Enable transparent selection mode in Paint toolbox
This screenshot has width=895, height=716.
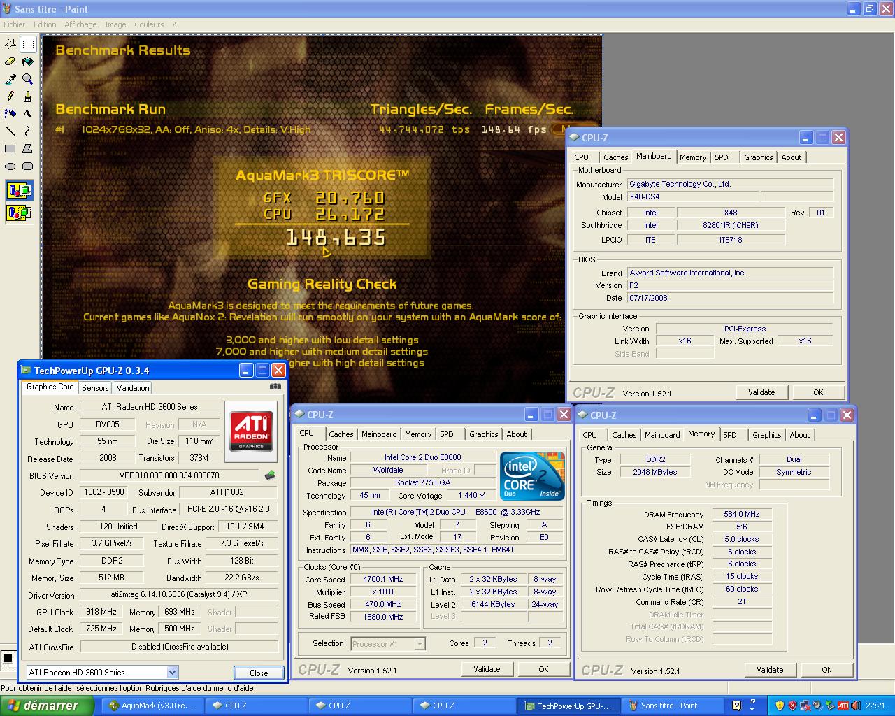coord(19,213)
